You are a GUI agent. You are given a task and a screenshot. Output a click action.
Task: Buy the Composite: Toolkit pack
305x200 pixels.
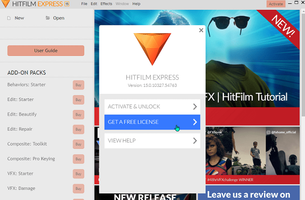click(78, 144)
